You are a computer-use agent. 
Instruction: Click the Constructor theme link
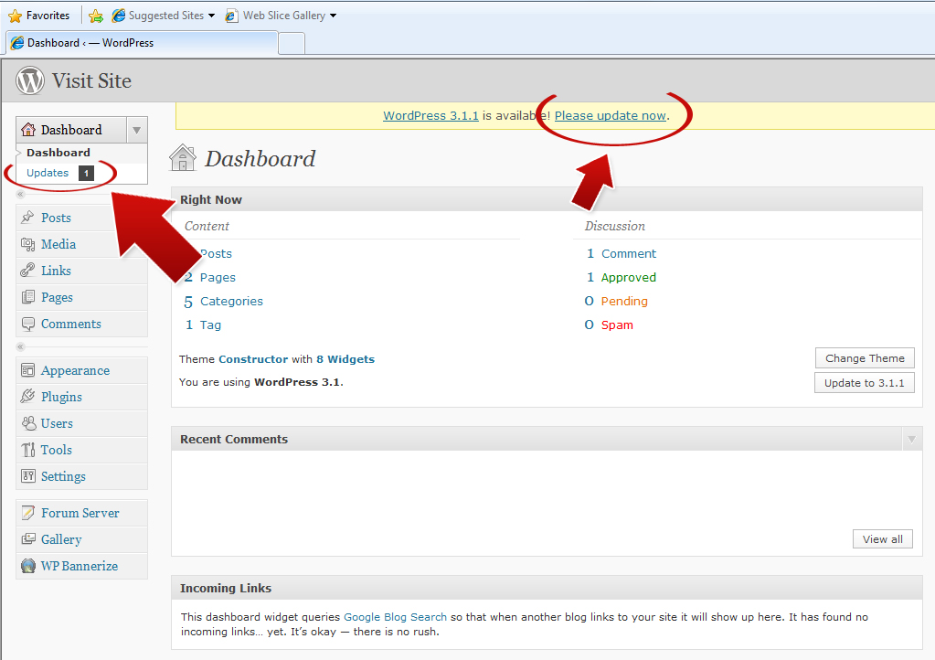[253, 359]
